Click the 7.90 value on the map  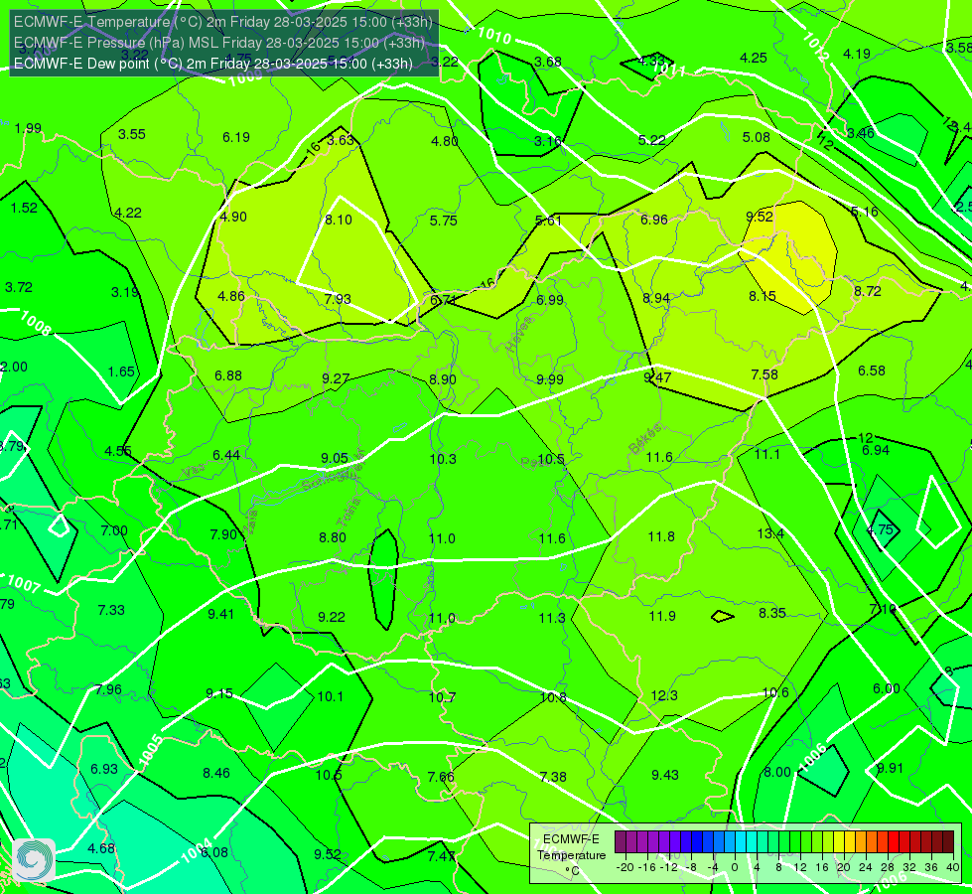(x=223, y=534)
